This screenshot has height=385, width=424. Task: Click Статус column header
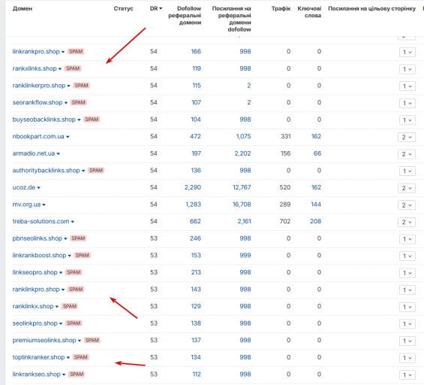[123, 8]
